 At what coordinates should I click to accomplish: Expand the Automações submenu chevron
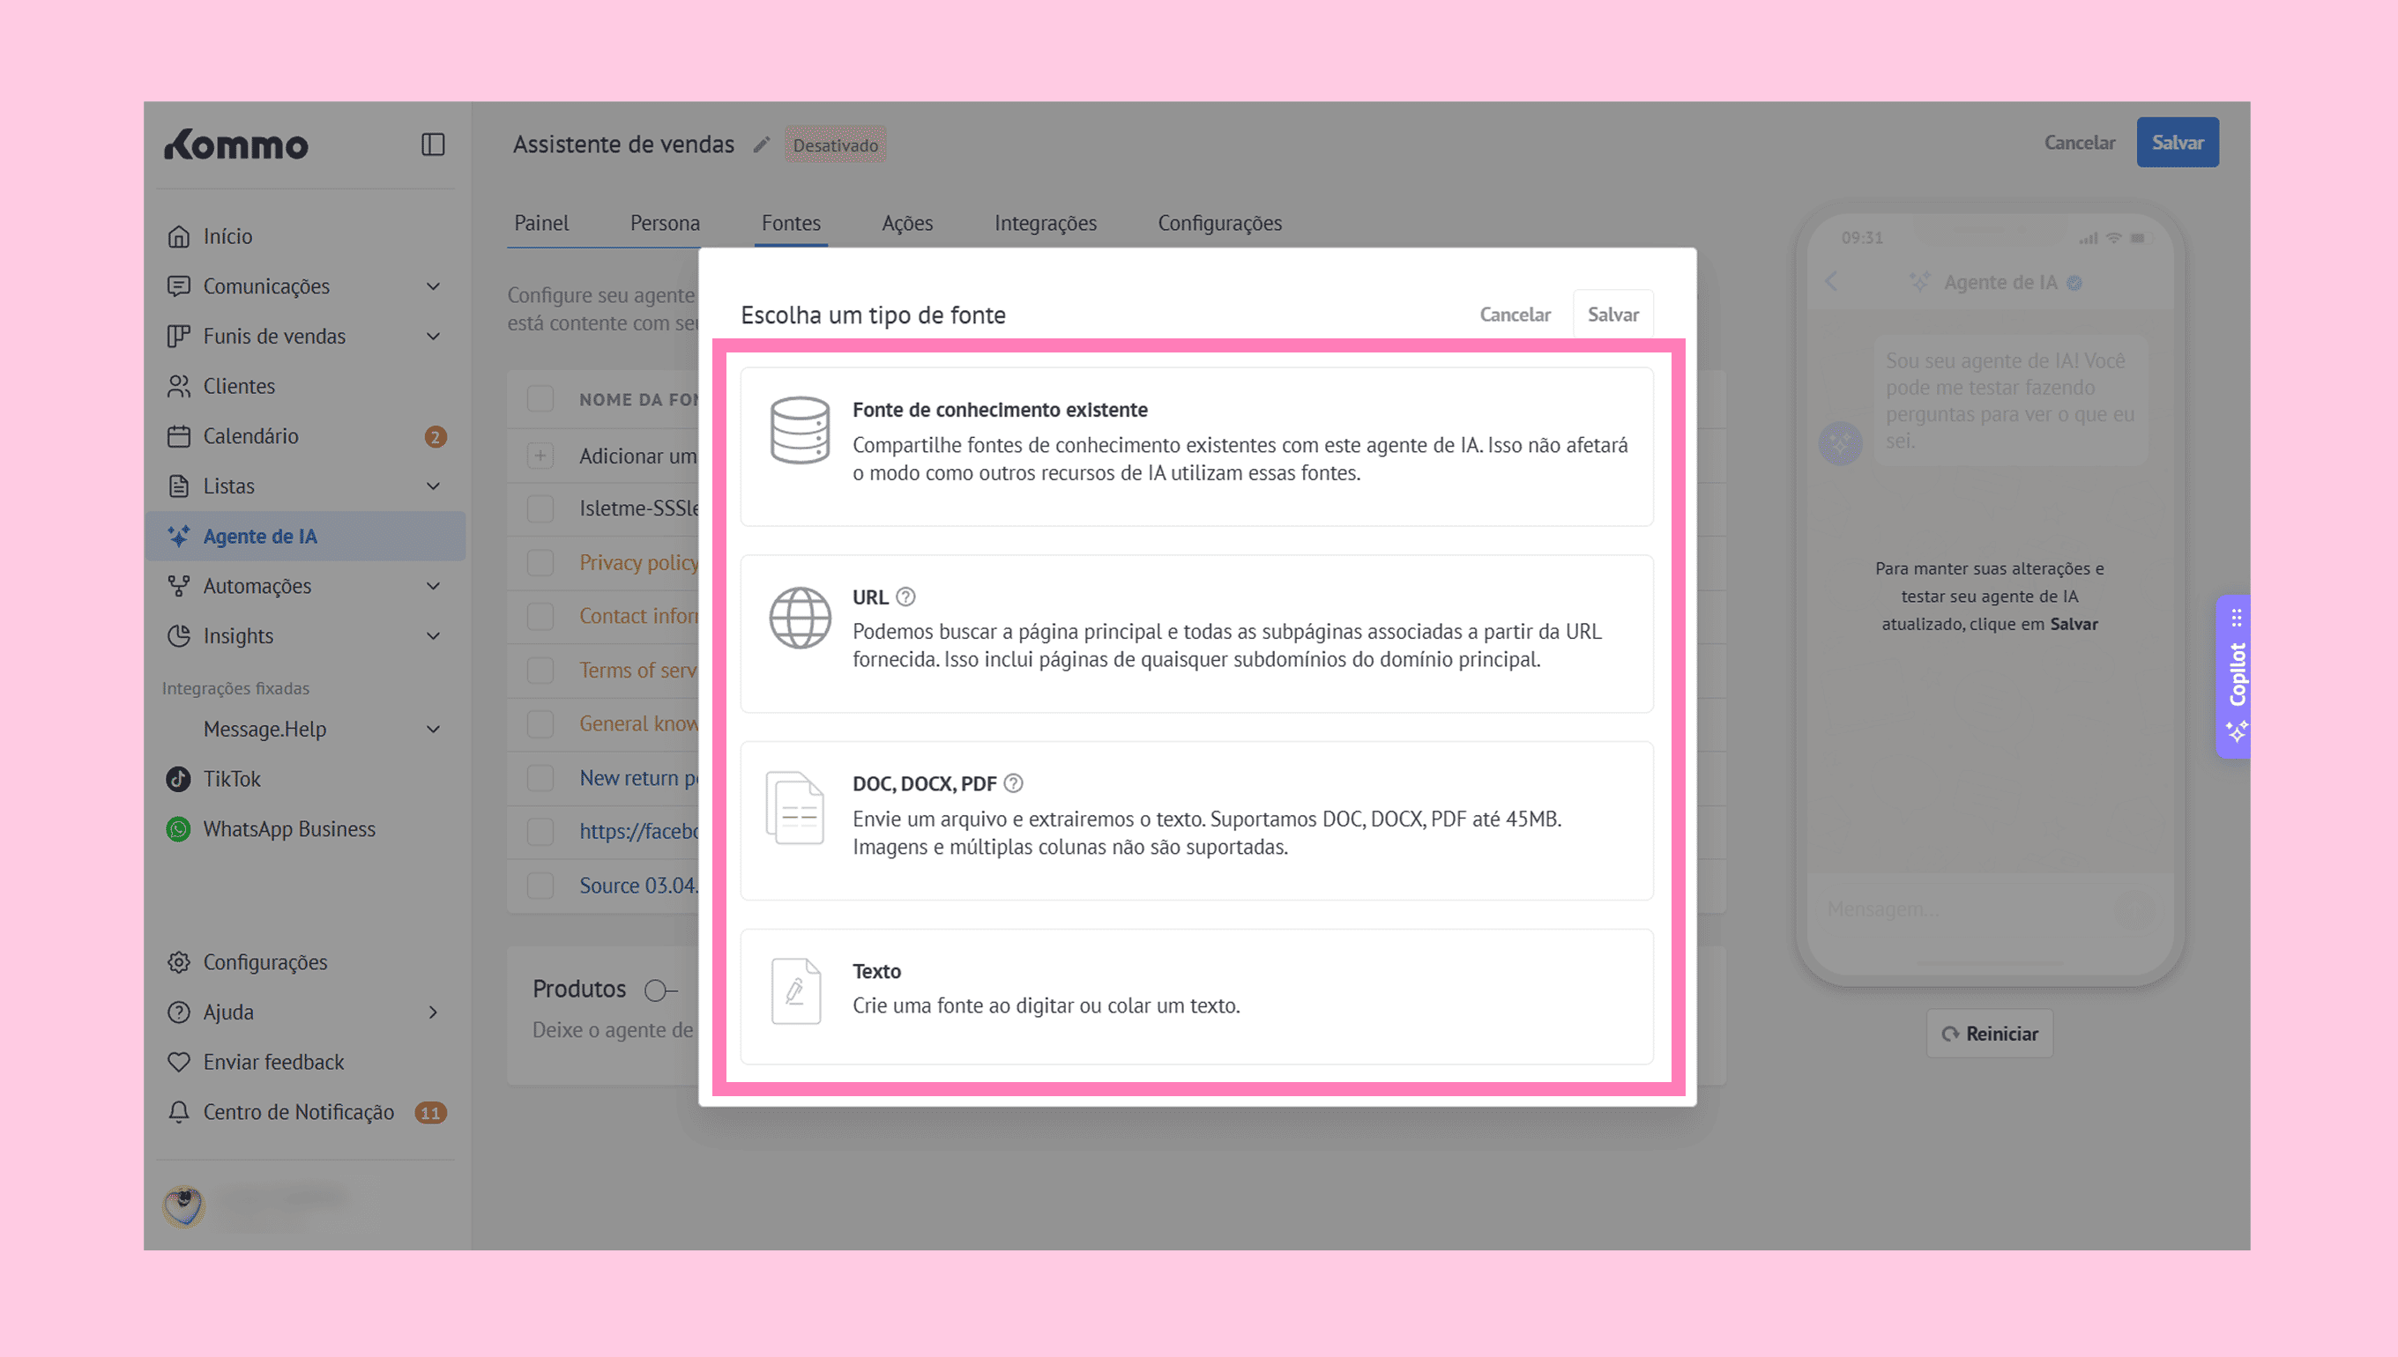click(x=433, y=586)
